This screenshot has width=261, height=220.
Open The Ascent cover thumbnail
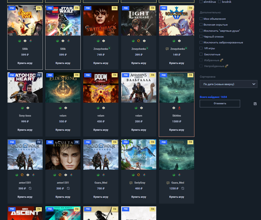25,213
